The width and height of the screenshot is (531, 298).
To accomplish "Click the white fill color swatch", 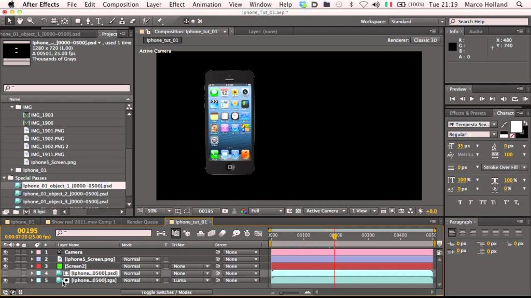I will (515, 126).
